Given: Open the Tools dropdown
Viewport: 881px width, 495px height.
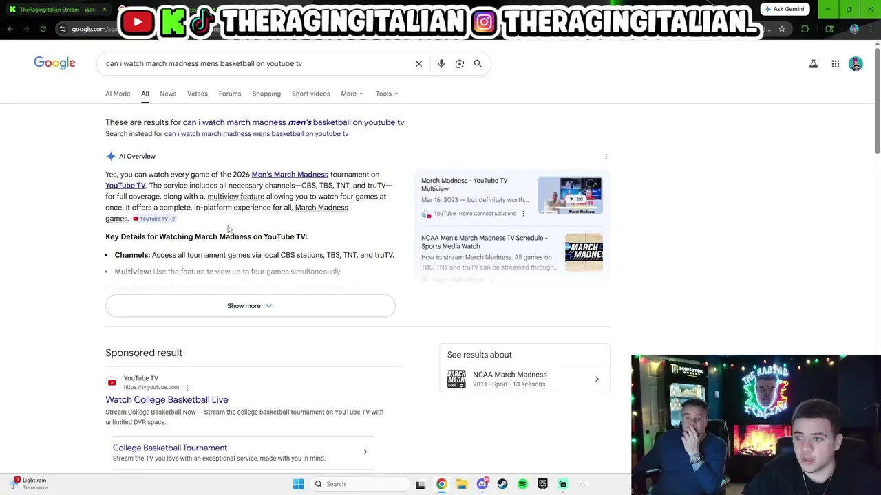Looking at the screenshot, I should (x=387, y=93).
